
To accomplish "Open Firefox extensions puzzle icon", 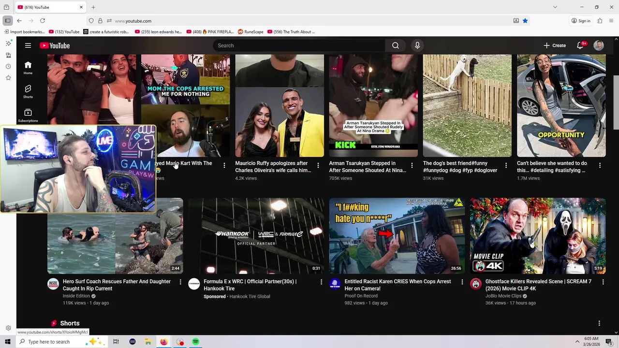I will point(600,21).
